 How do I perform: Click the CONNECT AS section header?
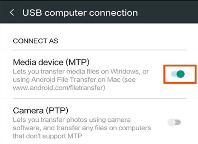tap(36, 41)
